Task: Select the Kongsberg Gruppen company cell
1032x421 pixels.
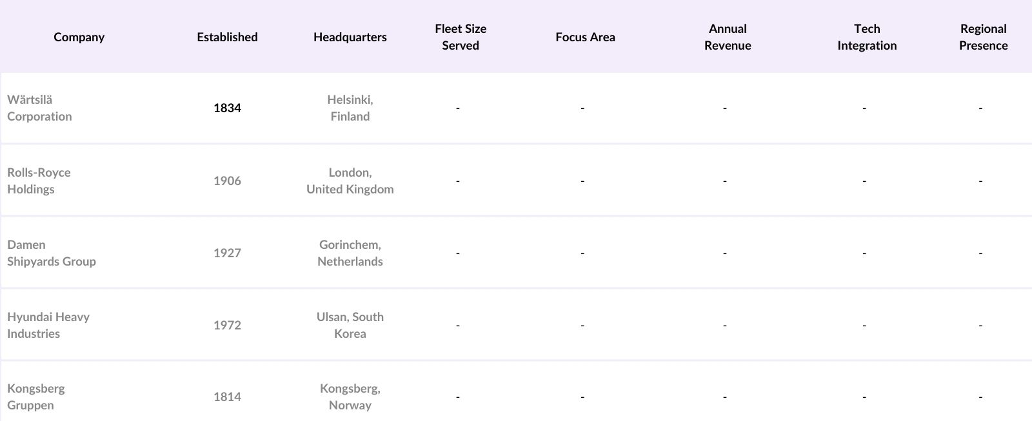Action: click(x=36, y=397)
